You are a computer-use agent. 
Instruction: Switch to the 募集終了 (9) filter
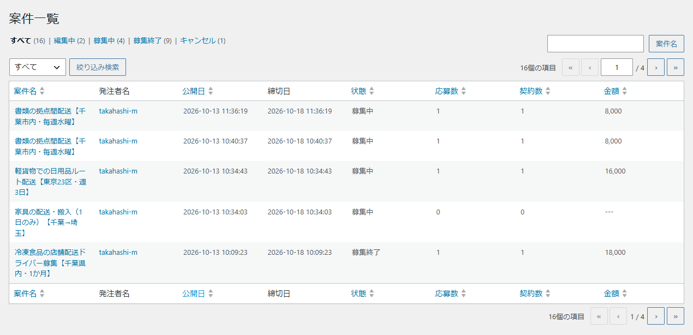click(x=152, y=40)
